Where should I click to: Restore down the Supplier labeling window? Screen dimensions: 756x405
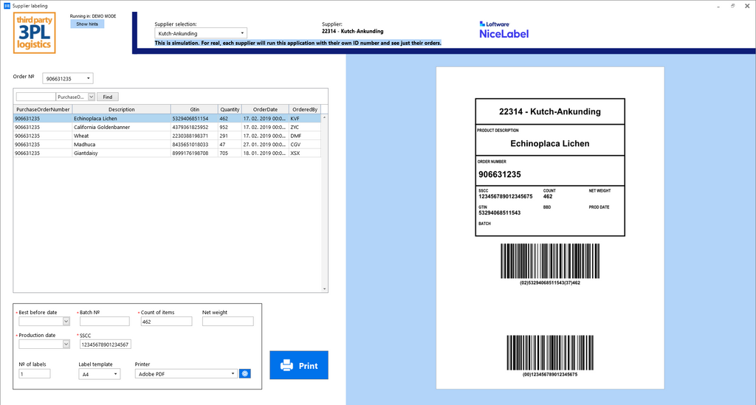pyautogui.click(x=733, y=6)
